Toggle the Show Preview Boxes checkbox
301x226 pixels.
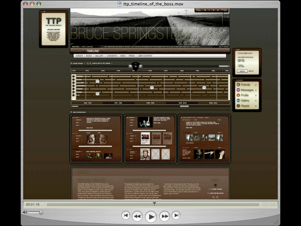point(71,112)
